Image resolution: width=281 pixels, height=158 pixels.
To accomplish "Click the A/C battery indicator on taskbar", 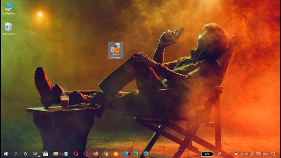I will [x=207, y=154].
